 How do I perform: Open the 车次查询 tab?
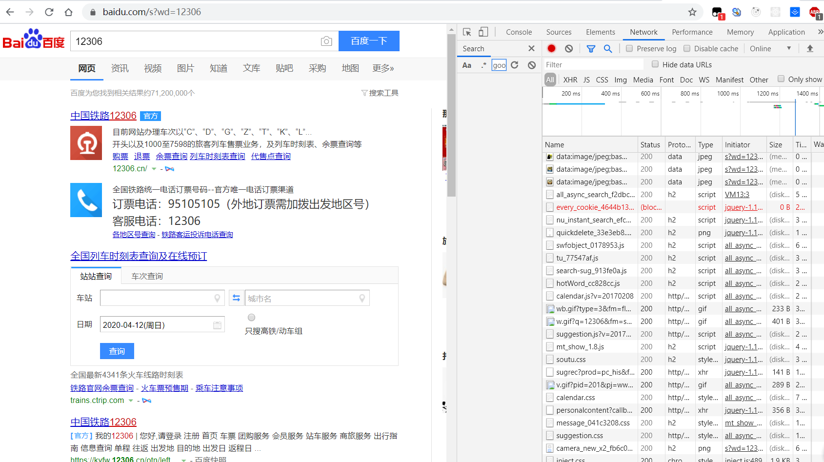coord(147,276)
